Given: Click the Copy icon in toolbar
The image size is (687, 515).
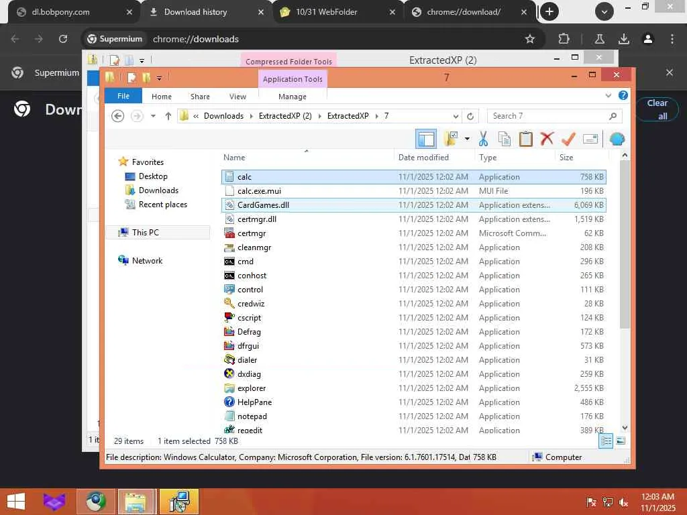Looking at the screenshot, I should coord(505,139).
